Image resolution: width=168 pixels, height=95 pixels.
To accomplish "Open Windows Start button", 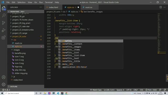I will pyautogui.click(x=2, y=93).
